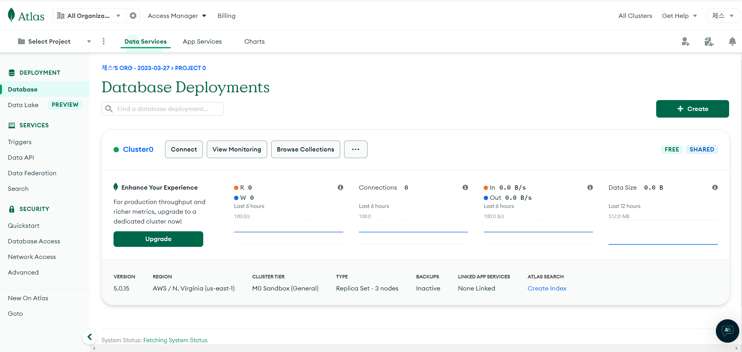Click the org and project breadcrumb link
Screen dimensions: 742x352
(154, 68)
